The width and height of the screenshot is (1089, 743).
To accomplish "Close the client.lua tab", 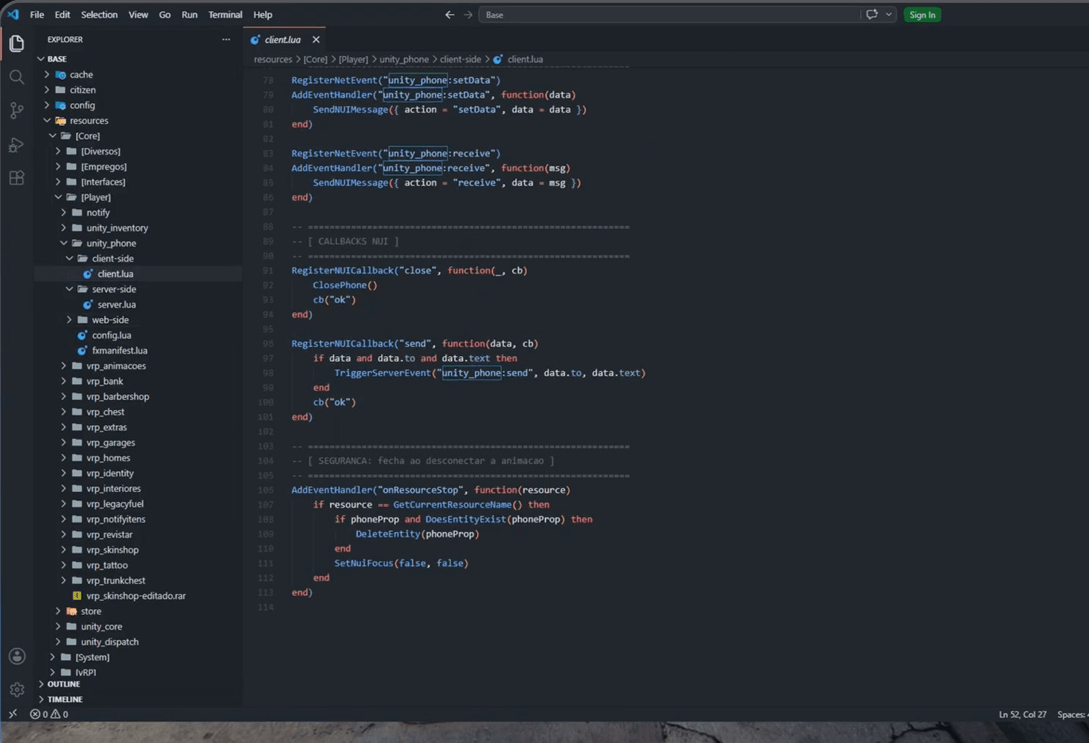I will pos(316,40).
